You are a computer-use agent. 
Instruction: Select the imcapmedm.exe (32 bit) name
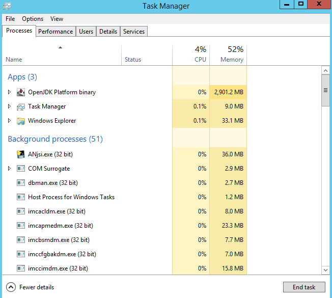(x=61, y=226)
